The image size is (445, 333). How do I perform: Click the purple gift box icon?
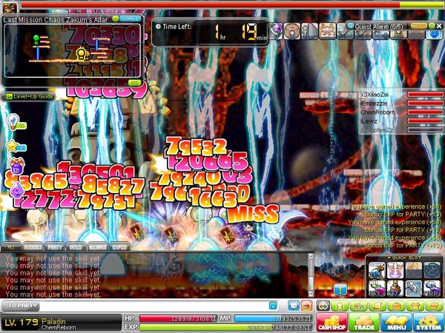point(17,166)
